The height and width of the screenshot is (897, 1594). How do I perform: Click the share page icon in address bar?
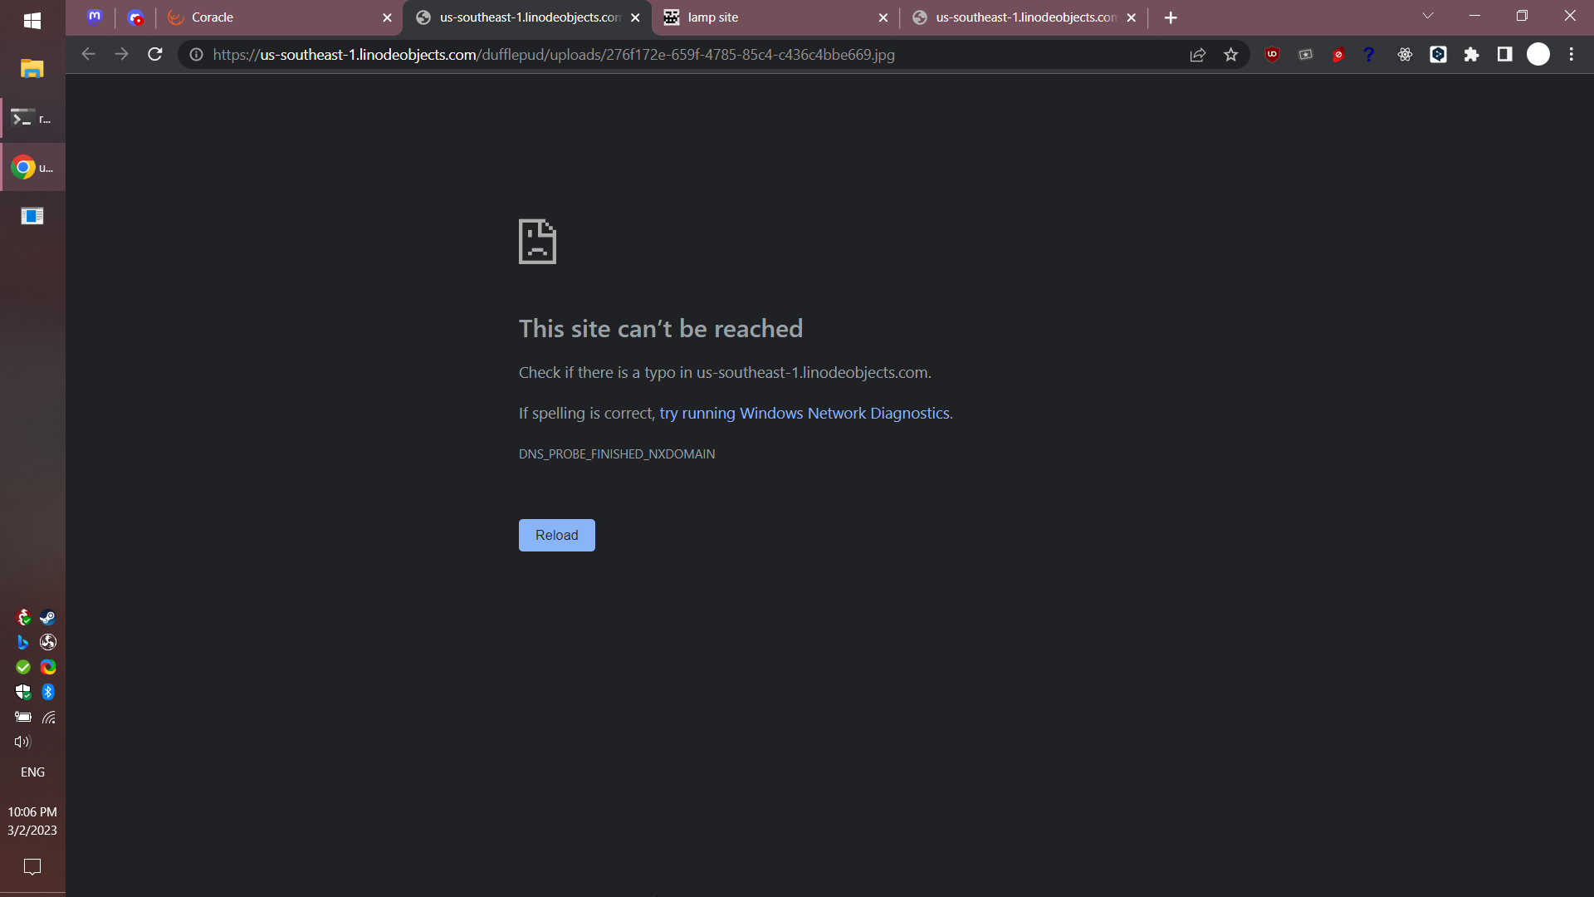1197,55
